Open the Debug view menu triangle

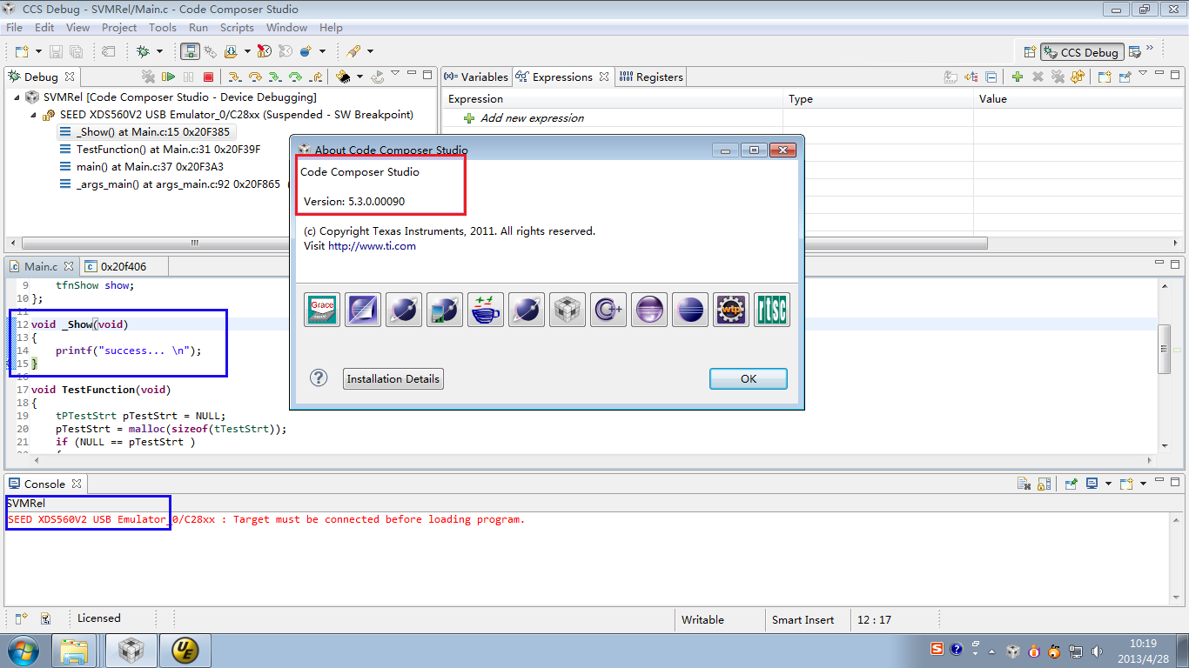point(395,73)
